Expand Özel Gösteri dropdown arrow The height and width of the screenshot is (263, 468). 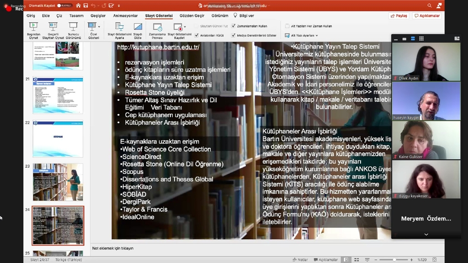pos(99,26)
